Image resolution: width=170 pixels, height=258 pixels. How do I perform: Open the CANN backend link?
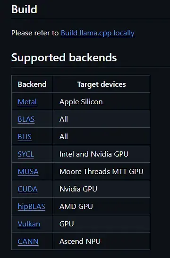28,241
